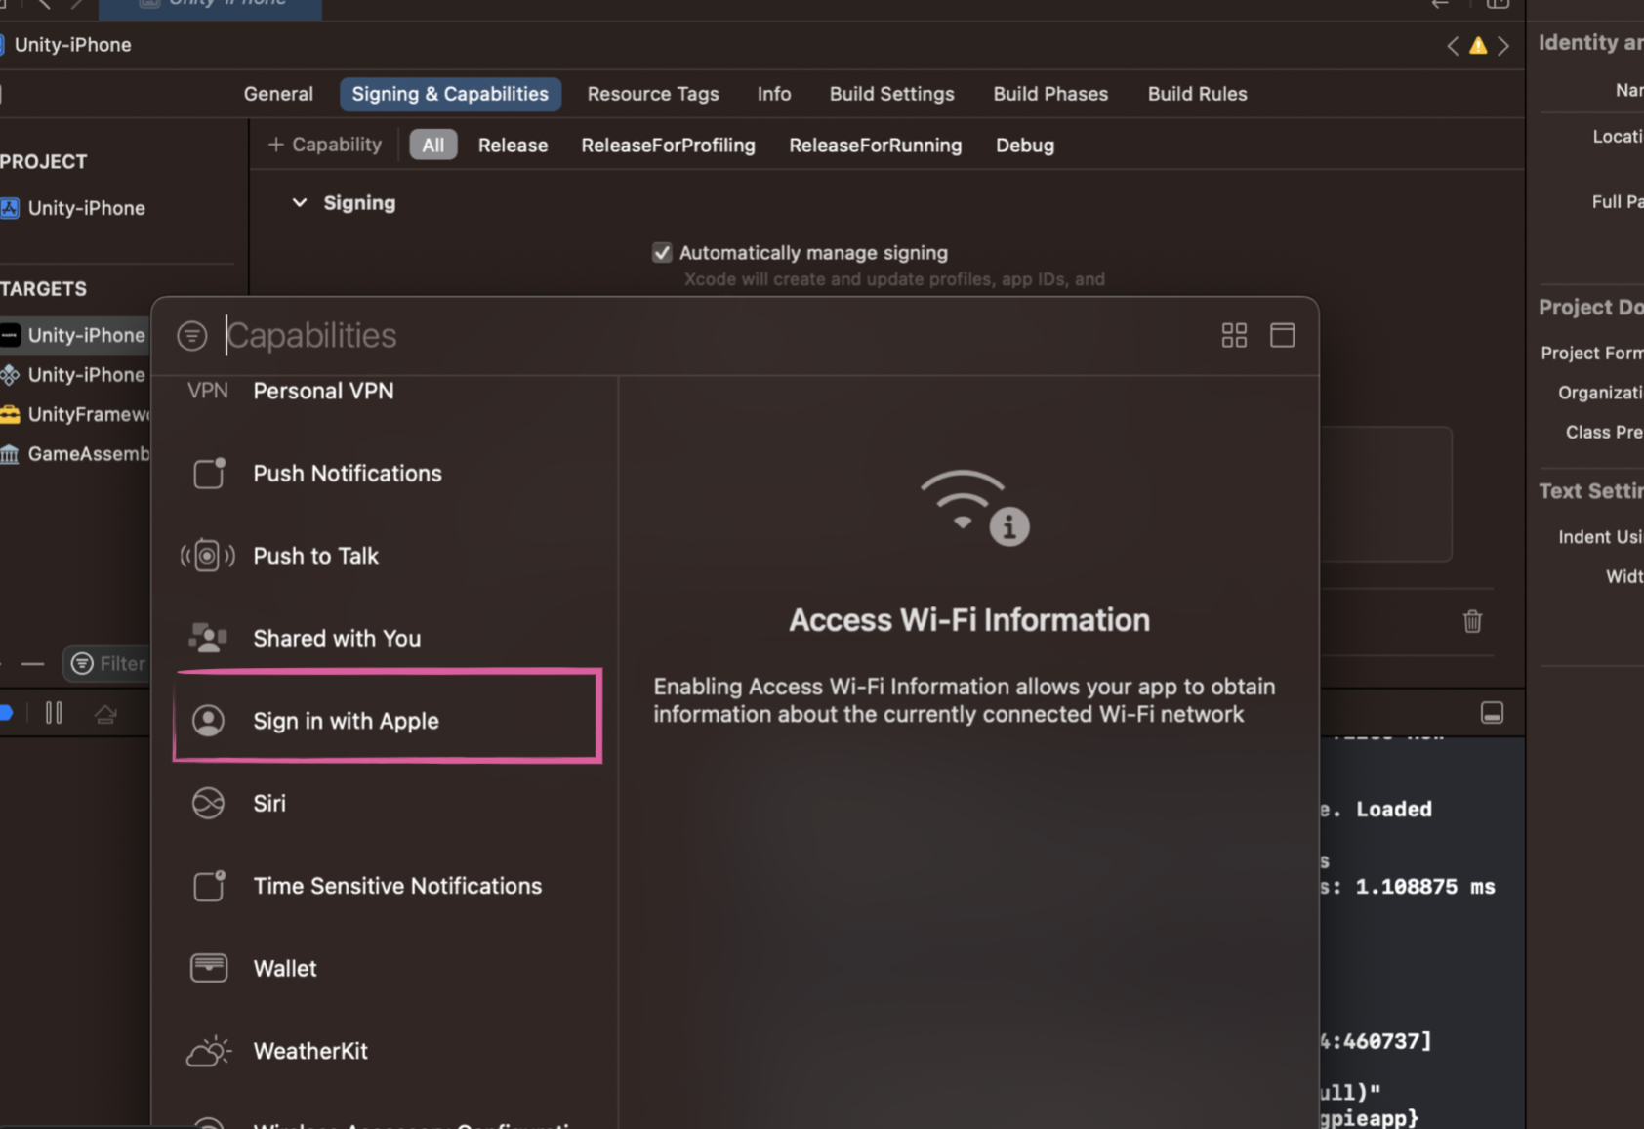Screen dimensions: 1644x1129
Task: Toggle the debug console pane button
Action: tap(1492, 713)
